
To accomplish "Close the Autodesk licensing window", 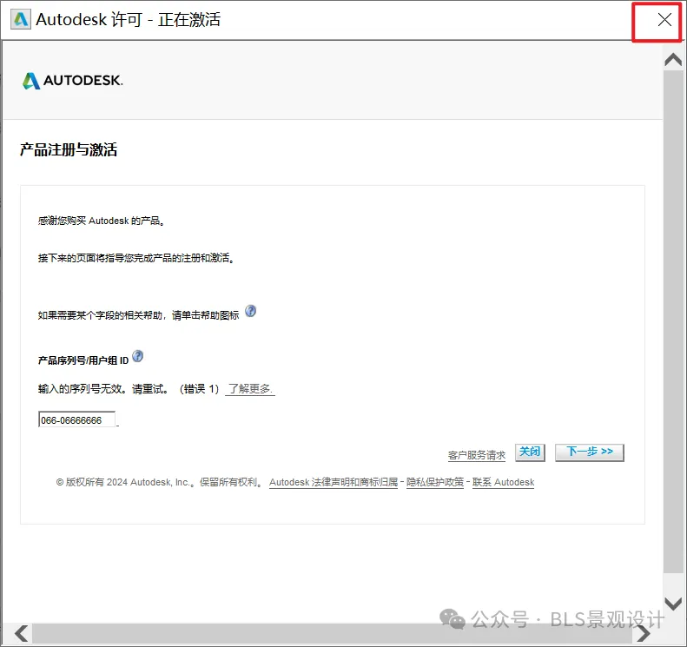I will [x=664, y=20].
